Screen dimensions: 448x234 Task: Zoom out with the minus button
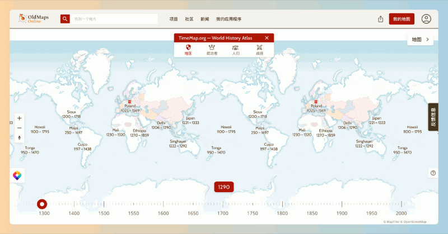coord(20,128)
